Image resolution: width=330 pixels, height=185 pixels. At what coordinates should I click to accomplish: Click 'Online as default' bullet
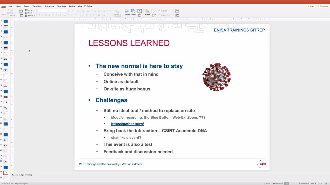[x=121, y=82]
